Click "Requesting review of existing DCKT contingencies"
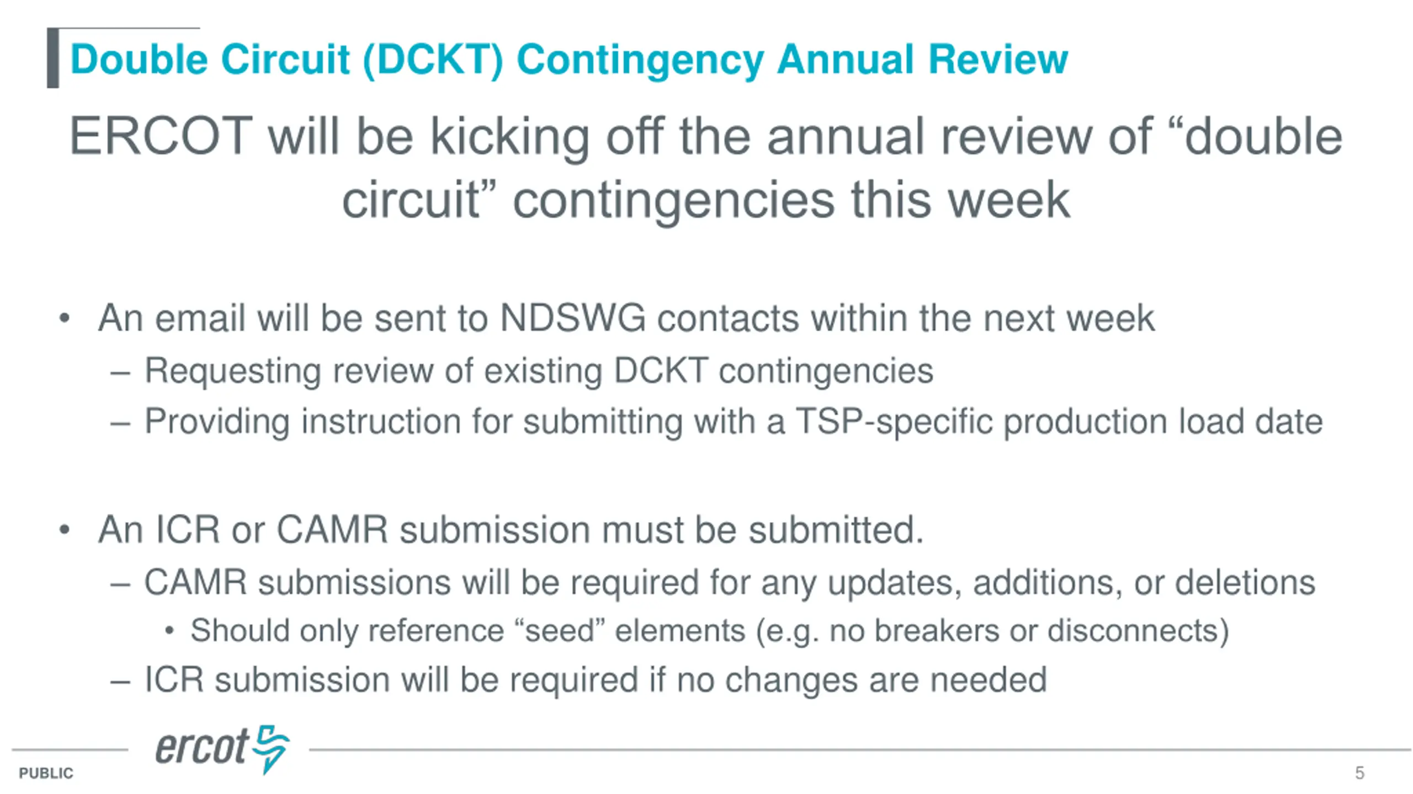The width and height of the screenshot is (1413, 794). tap(539, 371)
